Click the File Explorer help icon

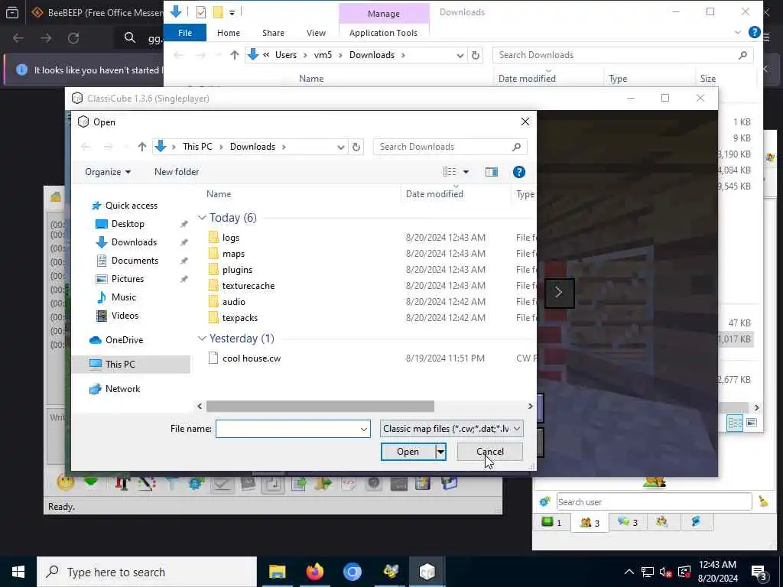pyautogui.click(x=754, y=32)
